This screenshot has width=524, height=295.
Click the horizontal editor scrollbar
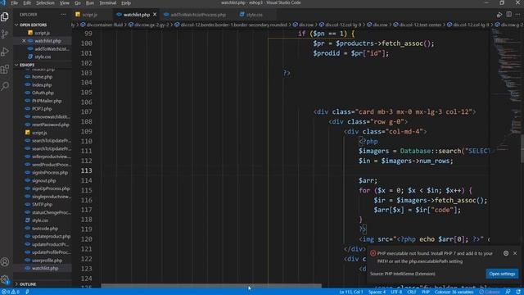click(x=211, y=286)
